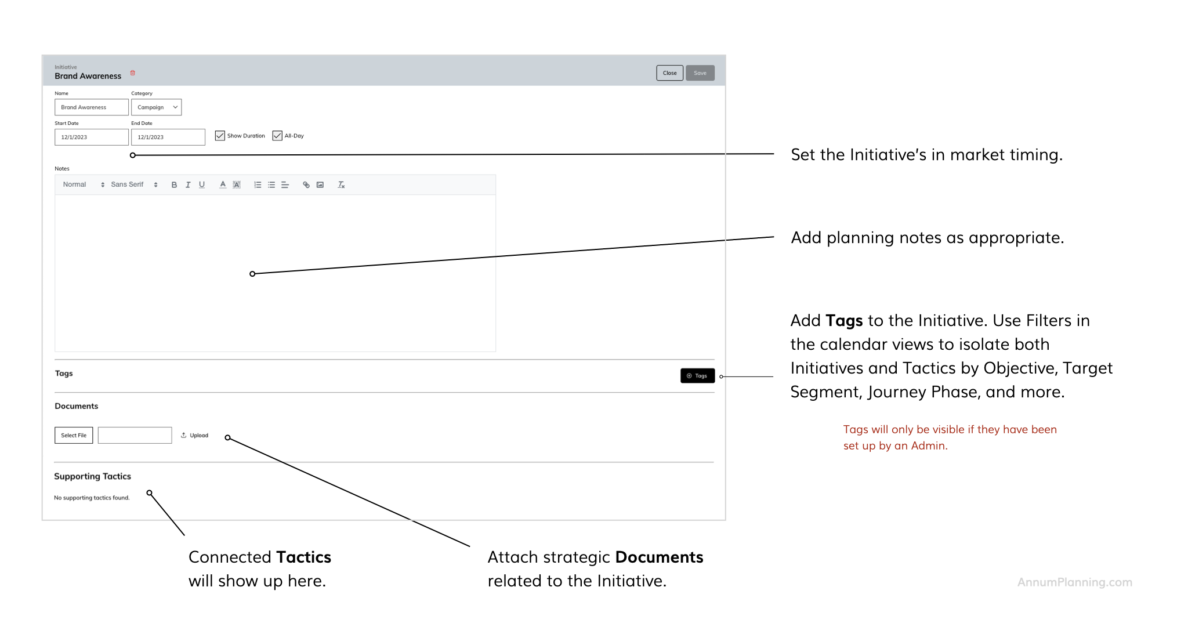
Task: Click the insert image icon
Action: (x=320, y=185)
